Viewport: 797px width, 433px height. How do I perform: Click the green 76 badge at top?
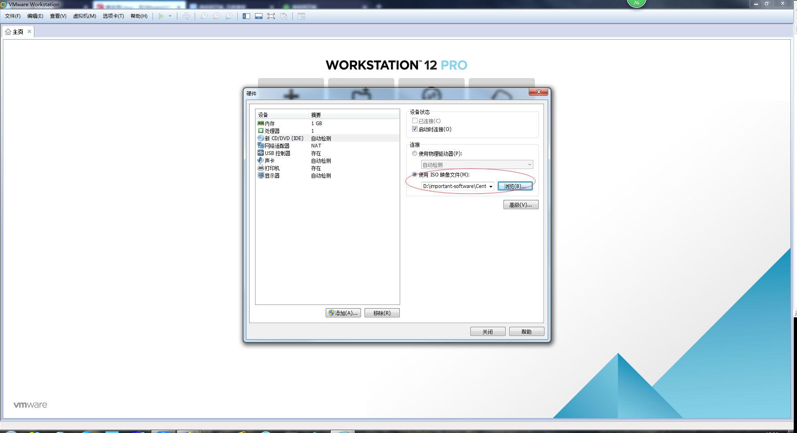(x=637, y=3)
